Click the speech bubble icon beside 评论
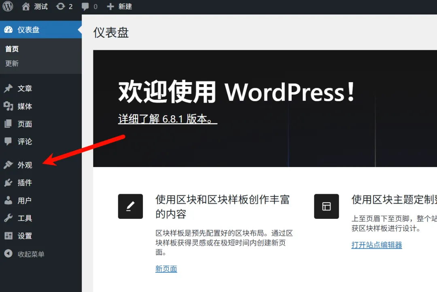This screenshot has height=292, width=437. click(8, 142)
